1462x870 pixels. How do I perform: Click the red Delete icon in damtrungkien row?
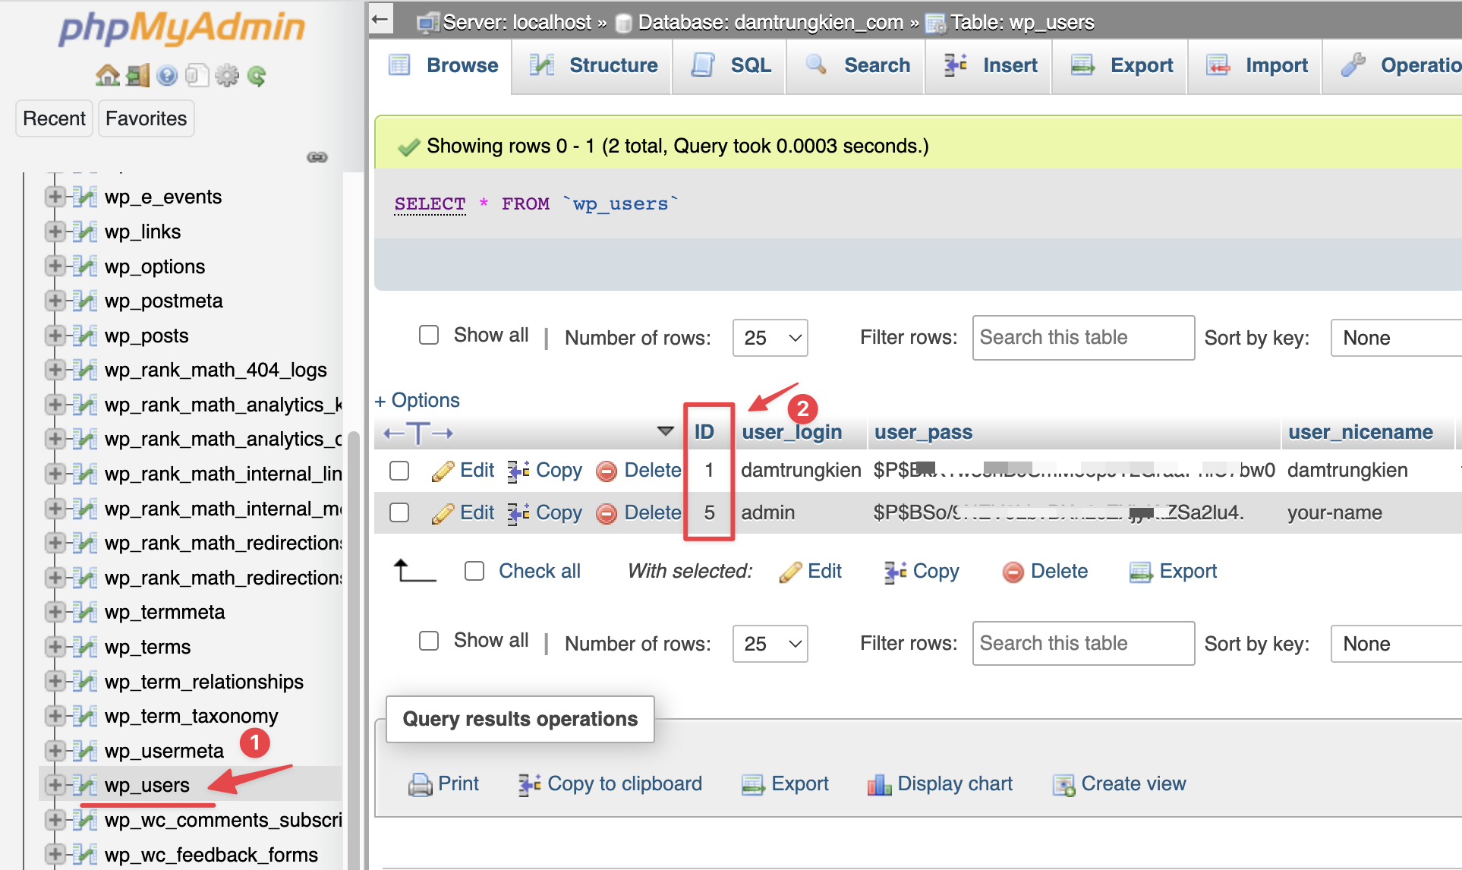(607, 471)
